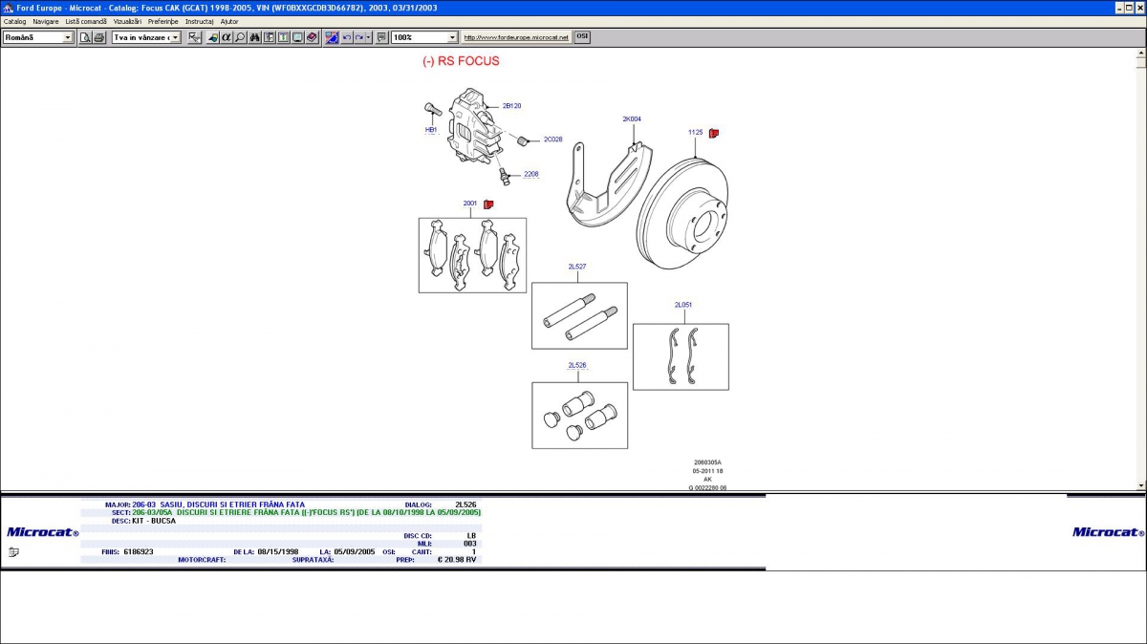The image size is (1147, 644).
Task: Click the checklist selection icon
Action: coord(195,37)
